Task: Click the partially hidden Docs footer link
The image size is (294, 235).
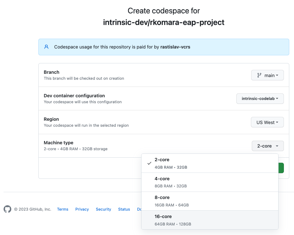Action: pos(139,209)
